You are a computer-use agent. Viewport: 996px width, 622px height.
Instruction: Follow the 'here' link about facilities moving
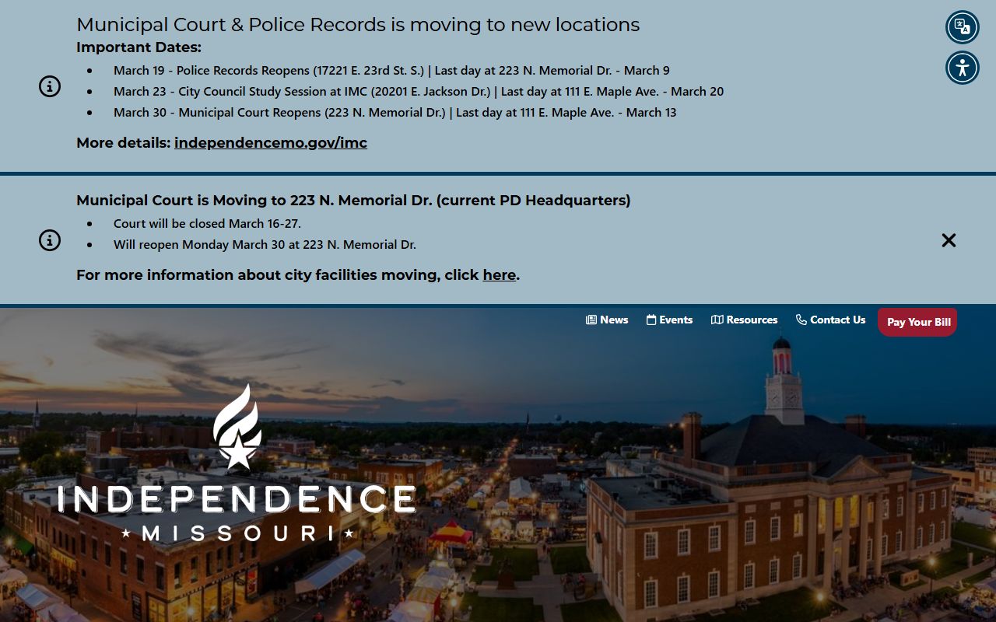pyautogui.click(x=500, y=275)
